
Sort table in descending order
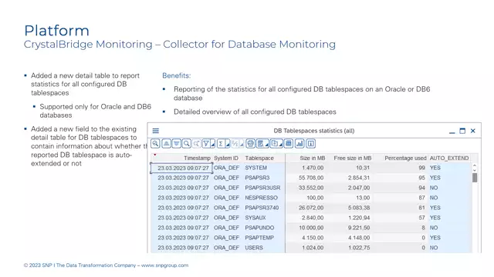click(177, 144)
